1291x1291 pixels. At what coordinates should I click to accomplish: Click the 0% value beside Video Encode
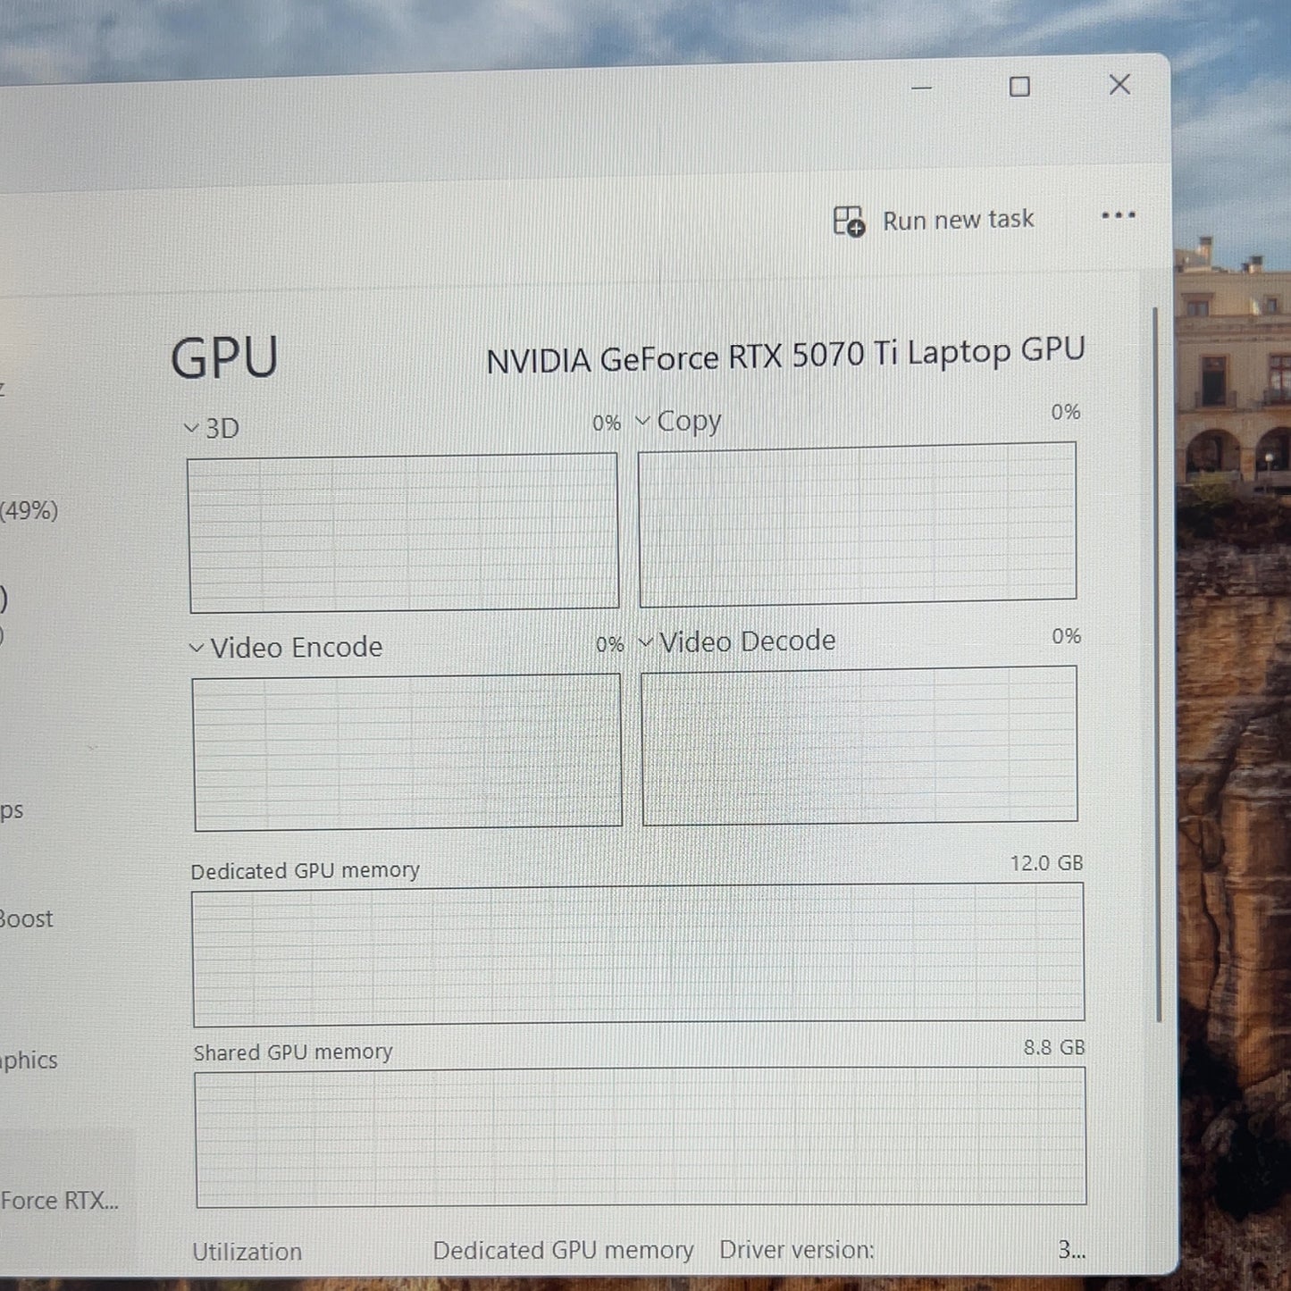click(610, 644)
